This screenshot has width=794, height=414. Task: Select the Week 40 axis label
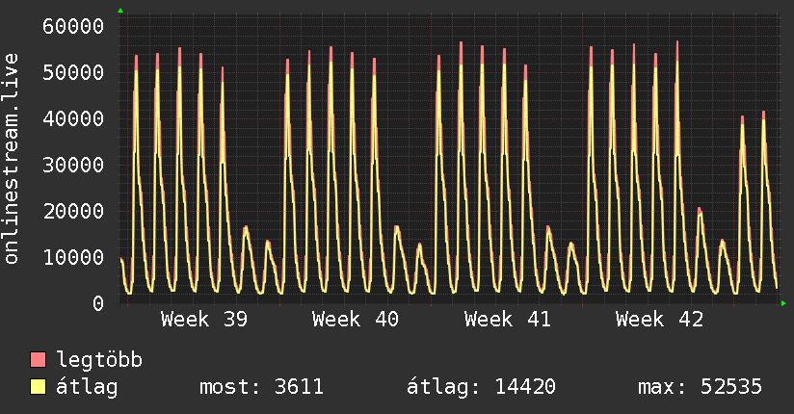[x=356, y=320]
